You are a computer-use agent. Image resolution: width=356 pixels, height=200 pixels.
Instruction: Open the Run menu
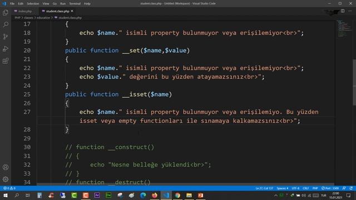click(x=63, y=3)
